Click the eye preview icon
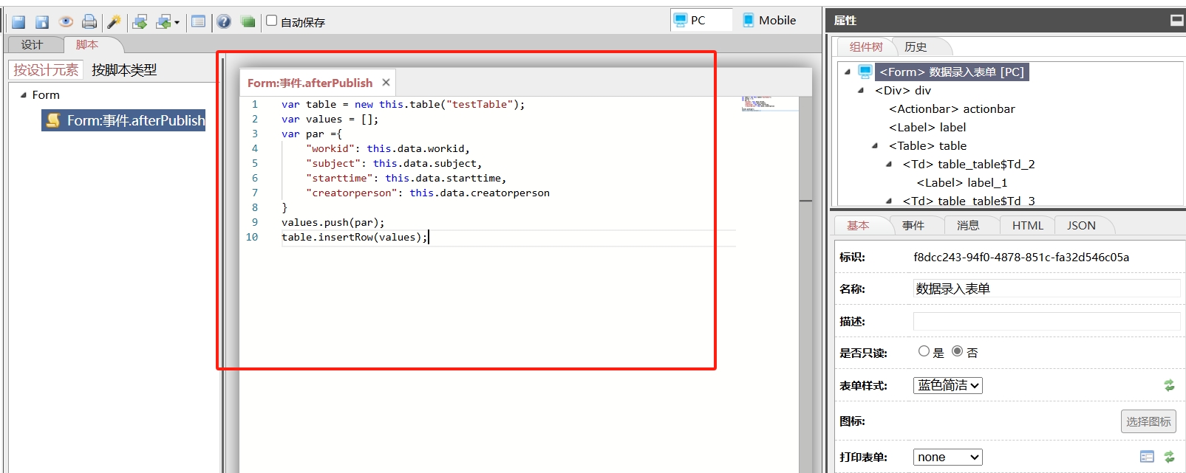1186x473 pixels. (66, 21)
